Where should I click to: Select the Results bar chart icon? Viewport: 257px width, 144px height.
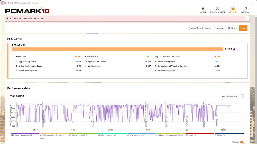click(233, 8)
